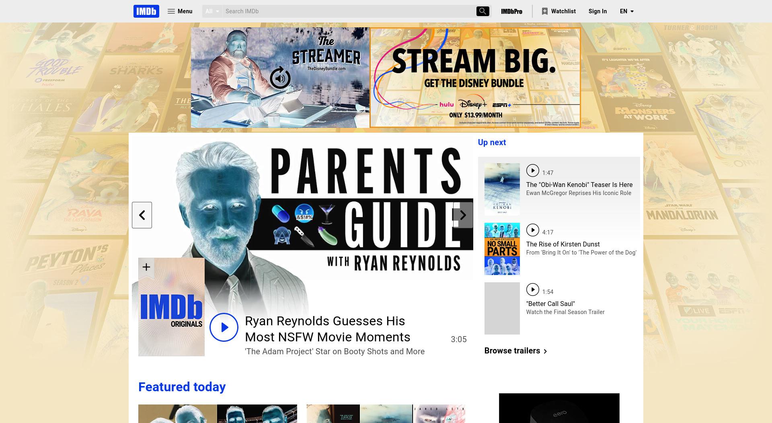
Task: Open second Featured today image card
Action: pos(386,414)
